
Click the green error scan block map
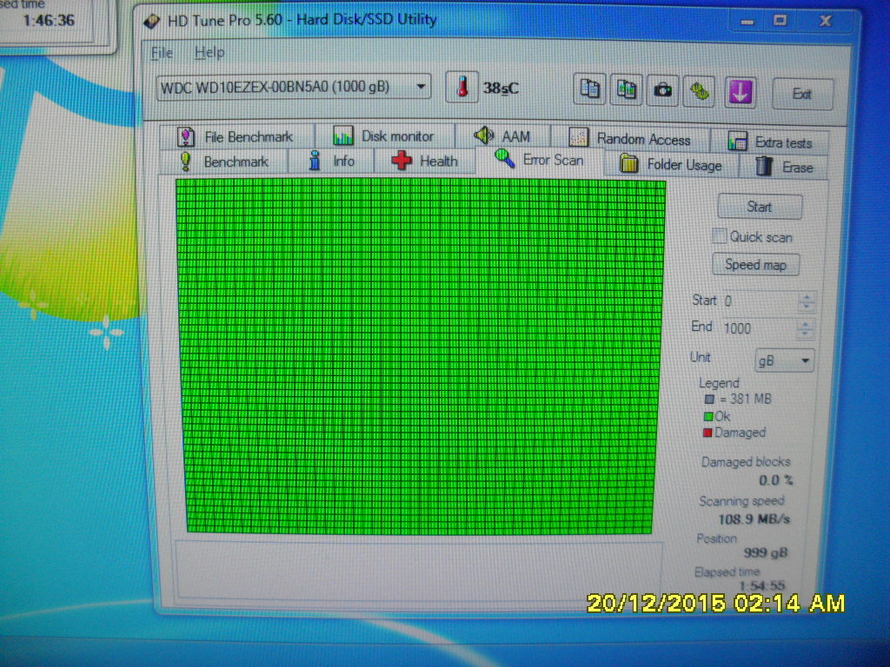pyautogui.click(x=420, y=356)
